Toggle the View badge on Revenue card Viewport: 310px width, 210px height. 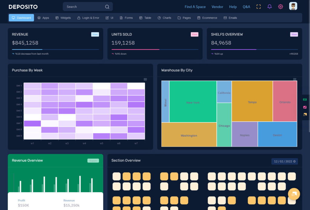point(95,34)
